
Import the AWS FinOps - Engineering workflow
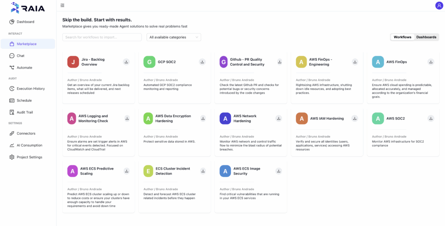(x=355, y=62)
